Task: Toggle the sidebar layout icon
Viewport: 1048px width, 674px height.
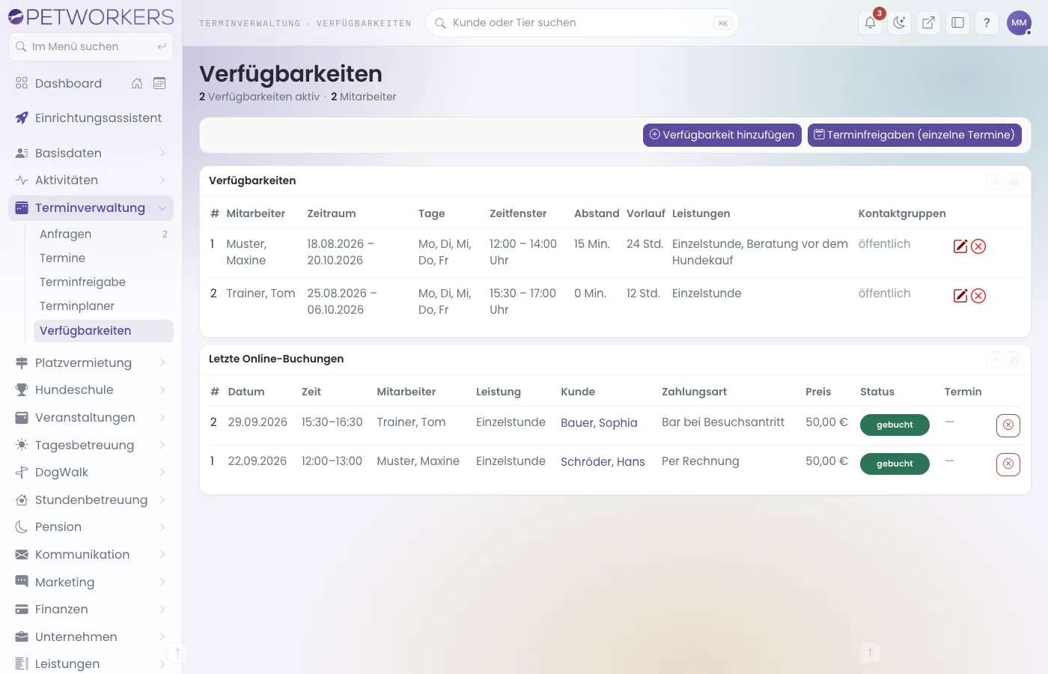Action: click(x=957, y=22)
